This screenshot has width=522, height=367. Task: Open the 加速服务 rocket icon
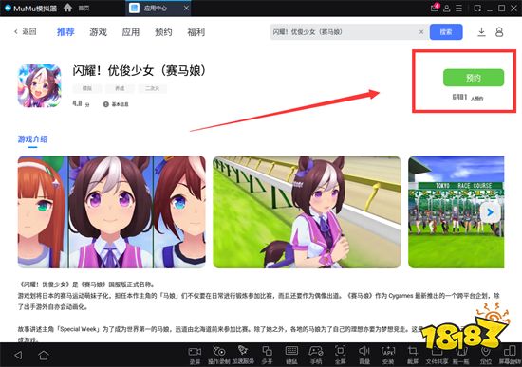243,355
